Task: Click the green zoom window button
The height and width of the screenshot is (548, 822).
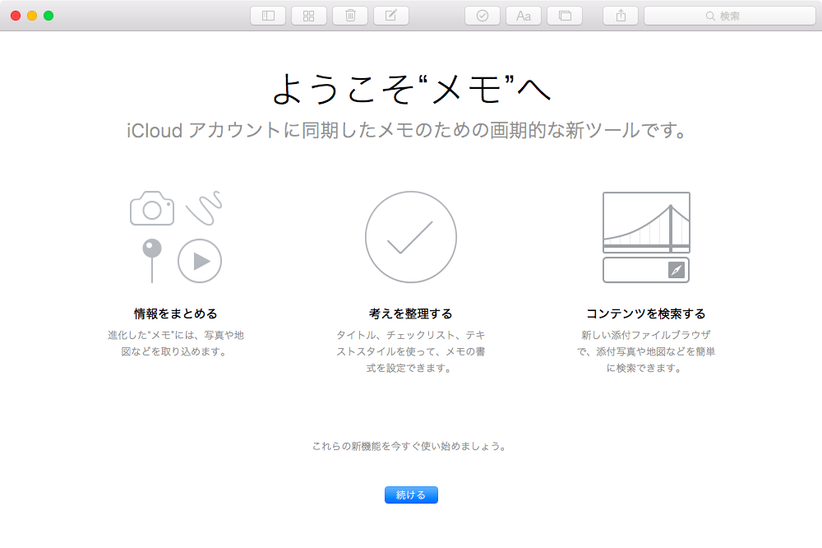Action: coord(48,16)
